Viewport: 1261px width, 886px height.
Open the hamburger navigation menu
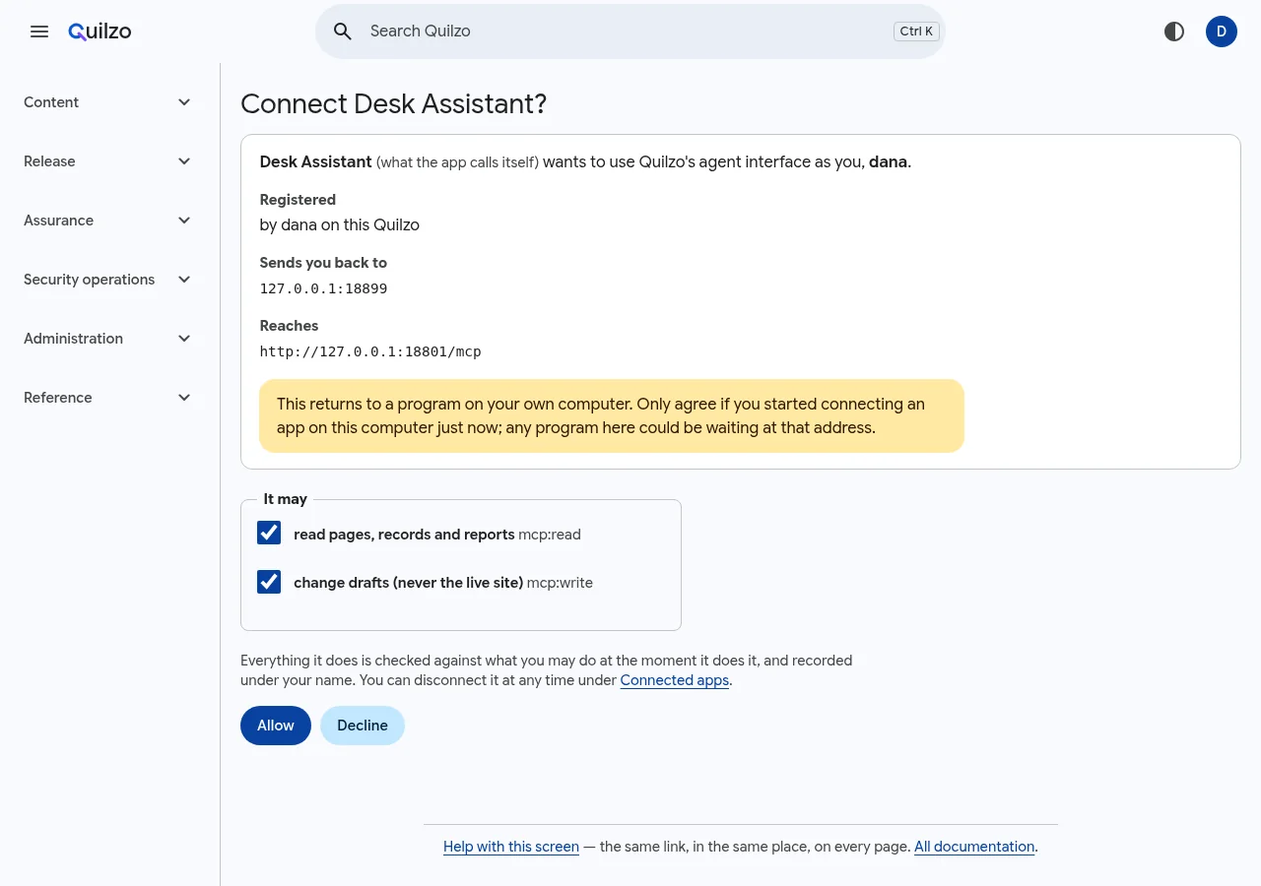coord(39,32)
